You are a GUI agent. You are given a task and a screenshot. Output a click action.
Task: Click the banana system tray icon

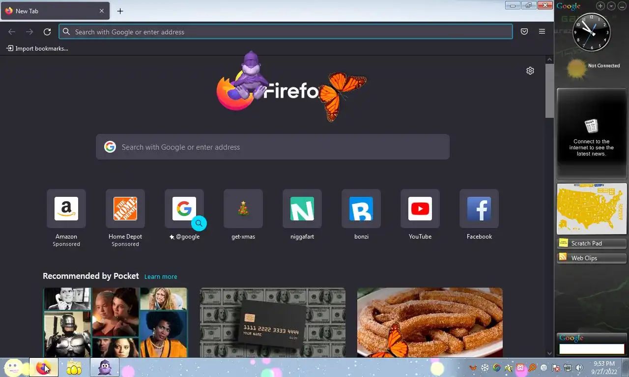coord(509,367)
